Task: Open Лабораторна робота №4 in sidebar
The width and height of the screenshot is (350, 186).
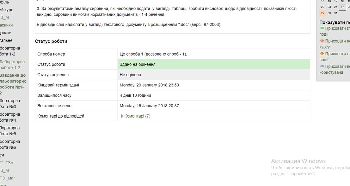Action: point(10,117)
